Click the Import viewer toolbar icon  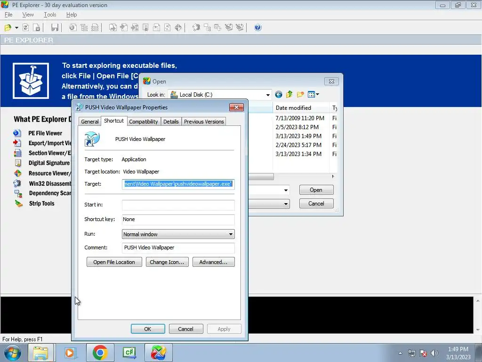point(124,28)
